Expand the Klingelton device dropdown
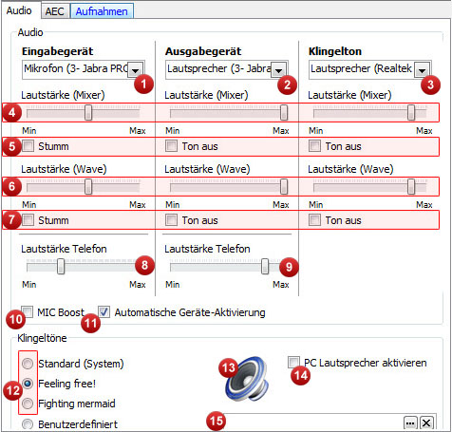The image size is (452, 432). pyautogui.click(x=423, y=69)
